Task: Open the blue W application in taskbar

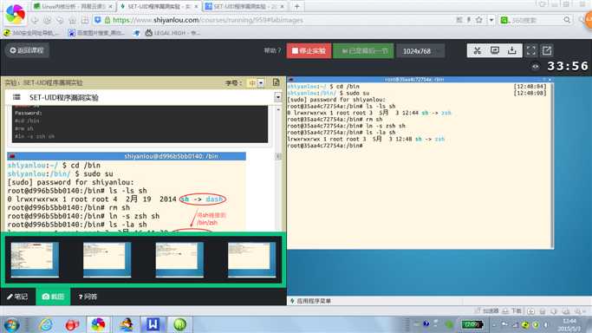Action: [x=153, y=324]
